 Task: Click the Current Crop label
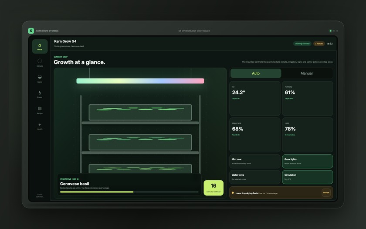pyautogui.click(x=61, y=57)
